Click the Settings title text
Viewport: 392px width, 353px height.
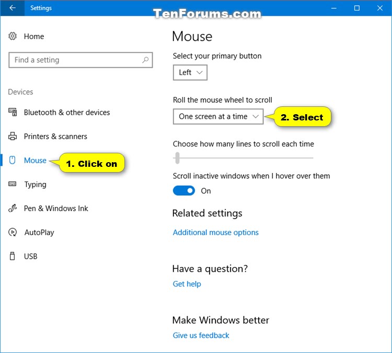coord(41,8)
